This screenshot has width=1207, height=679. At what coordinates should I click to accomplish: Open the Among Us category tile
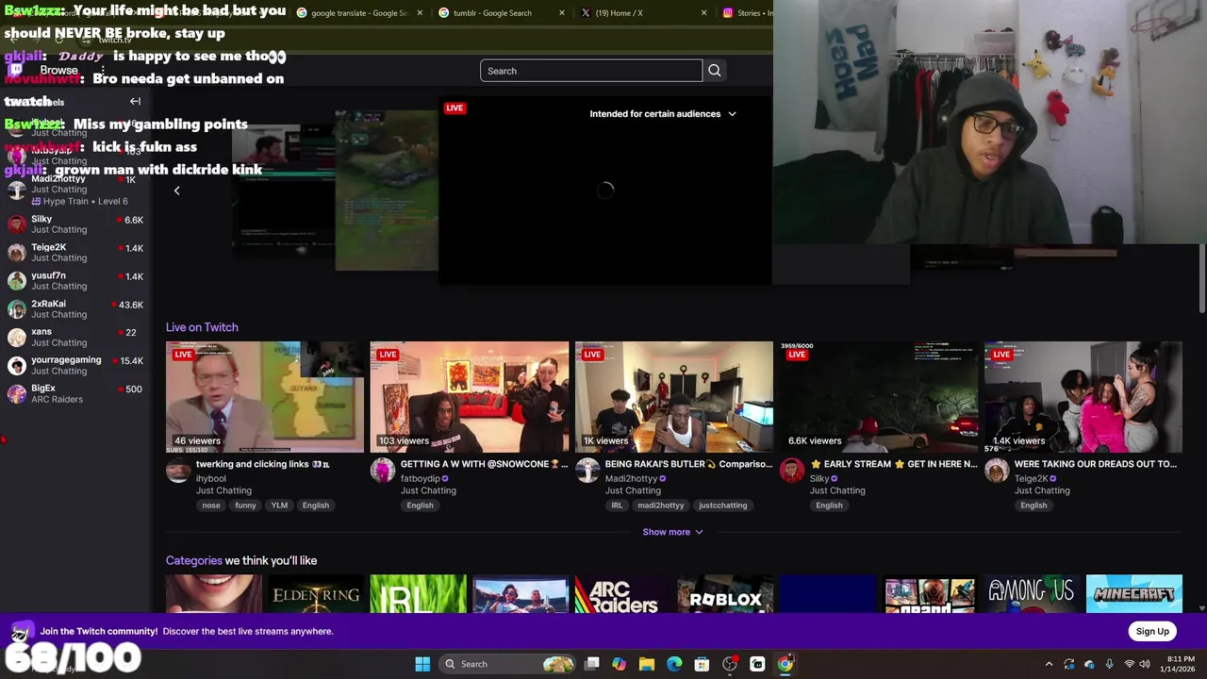pos(1032,594)
